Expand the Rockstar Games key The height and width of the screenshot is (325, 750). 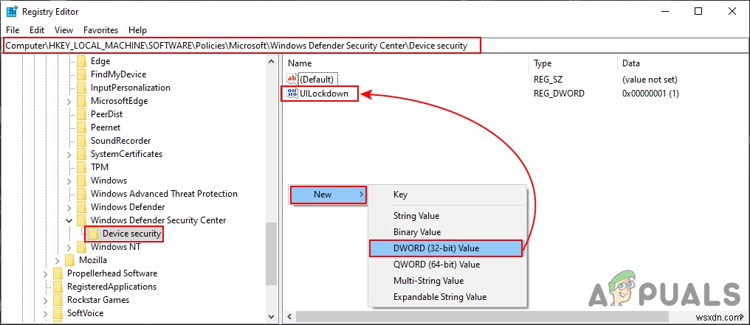coord(46,300)
